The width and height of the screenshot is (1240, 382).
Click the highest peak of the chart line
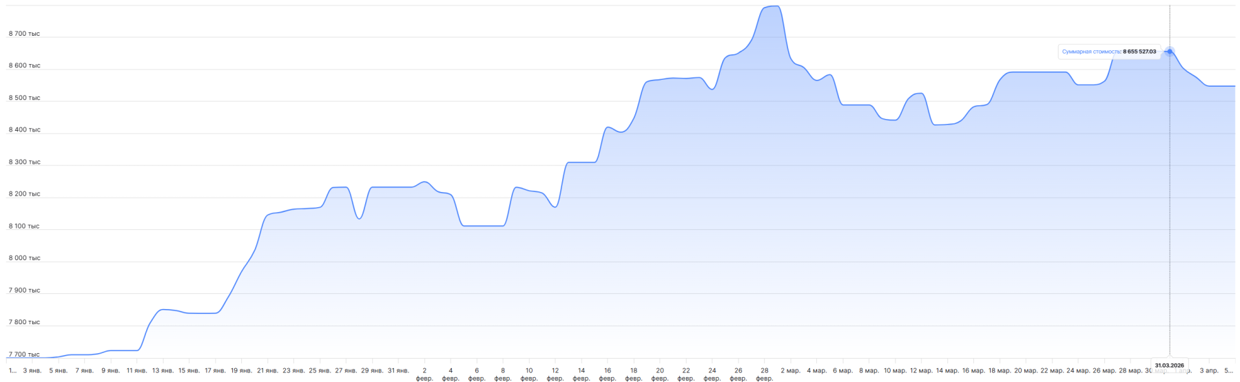pos(773,7)
